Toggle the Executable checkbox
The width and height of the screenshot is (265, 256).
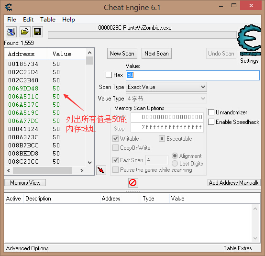(x=162, y=139)
